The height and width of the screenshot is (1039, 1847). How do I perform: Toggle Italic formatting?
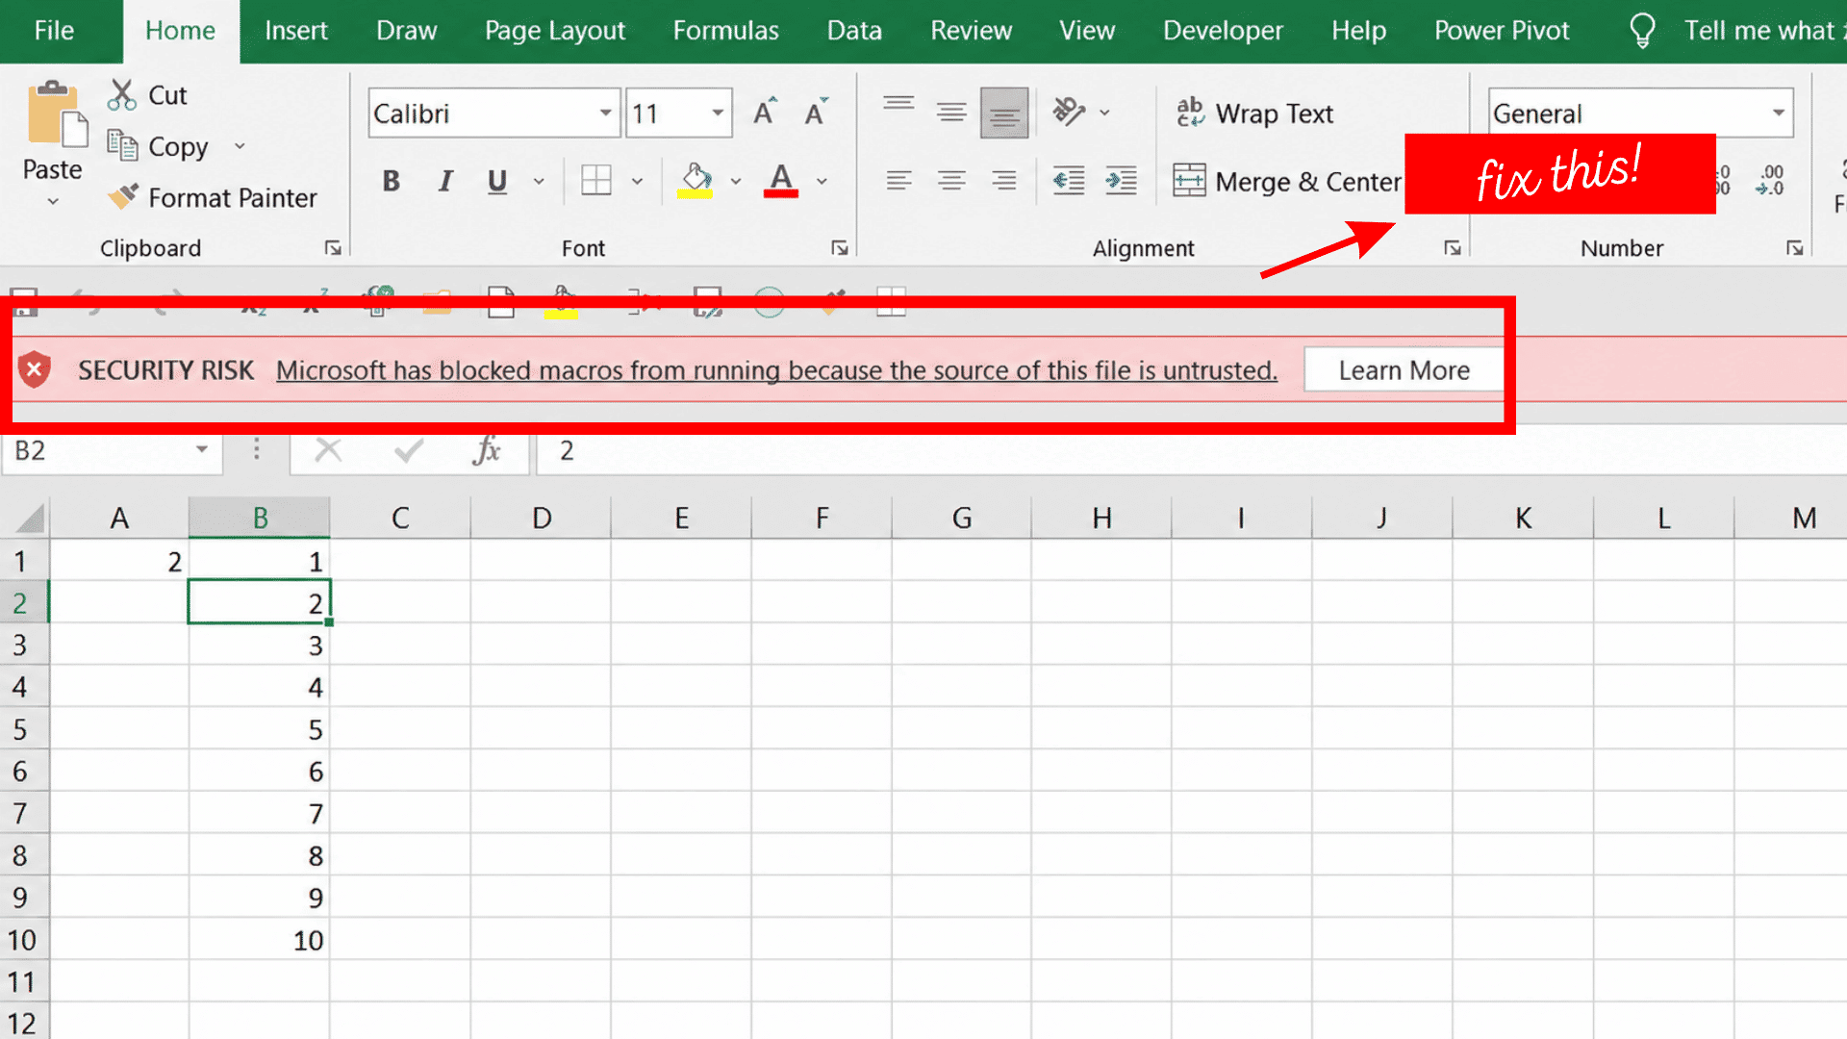click(444, 180)
